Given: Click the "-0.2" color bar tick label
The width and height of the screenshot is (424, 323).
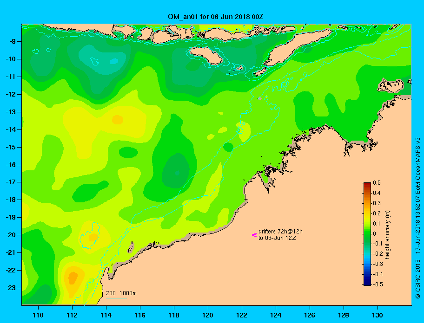Looking at the screenshot, I should [378, 254].
